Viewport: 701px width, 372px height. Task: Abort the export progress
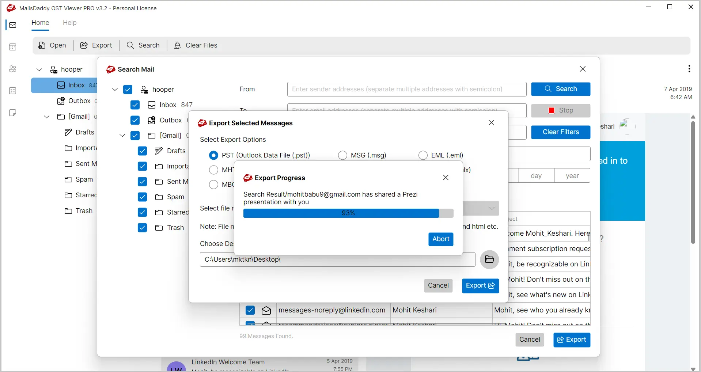point(441,239)
